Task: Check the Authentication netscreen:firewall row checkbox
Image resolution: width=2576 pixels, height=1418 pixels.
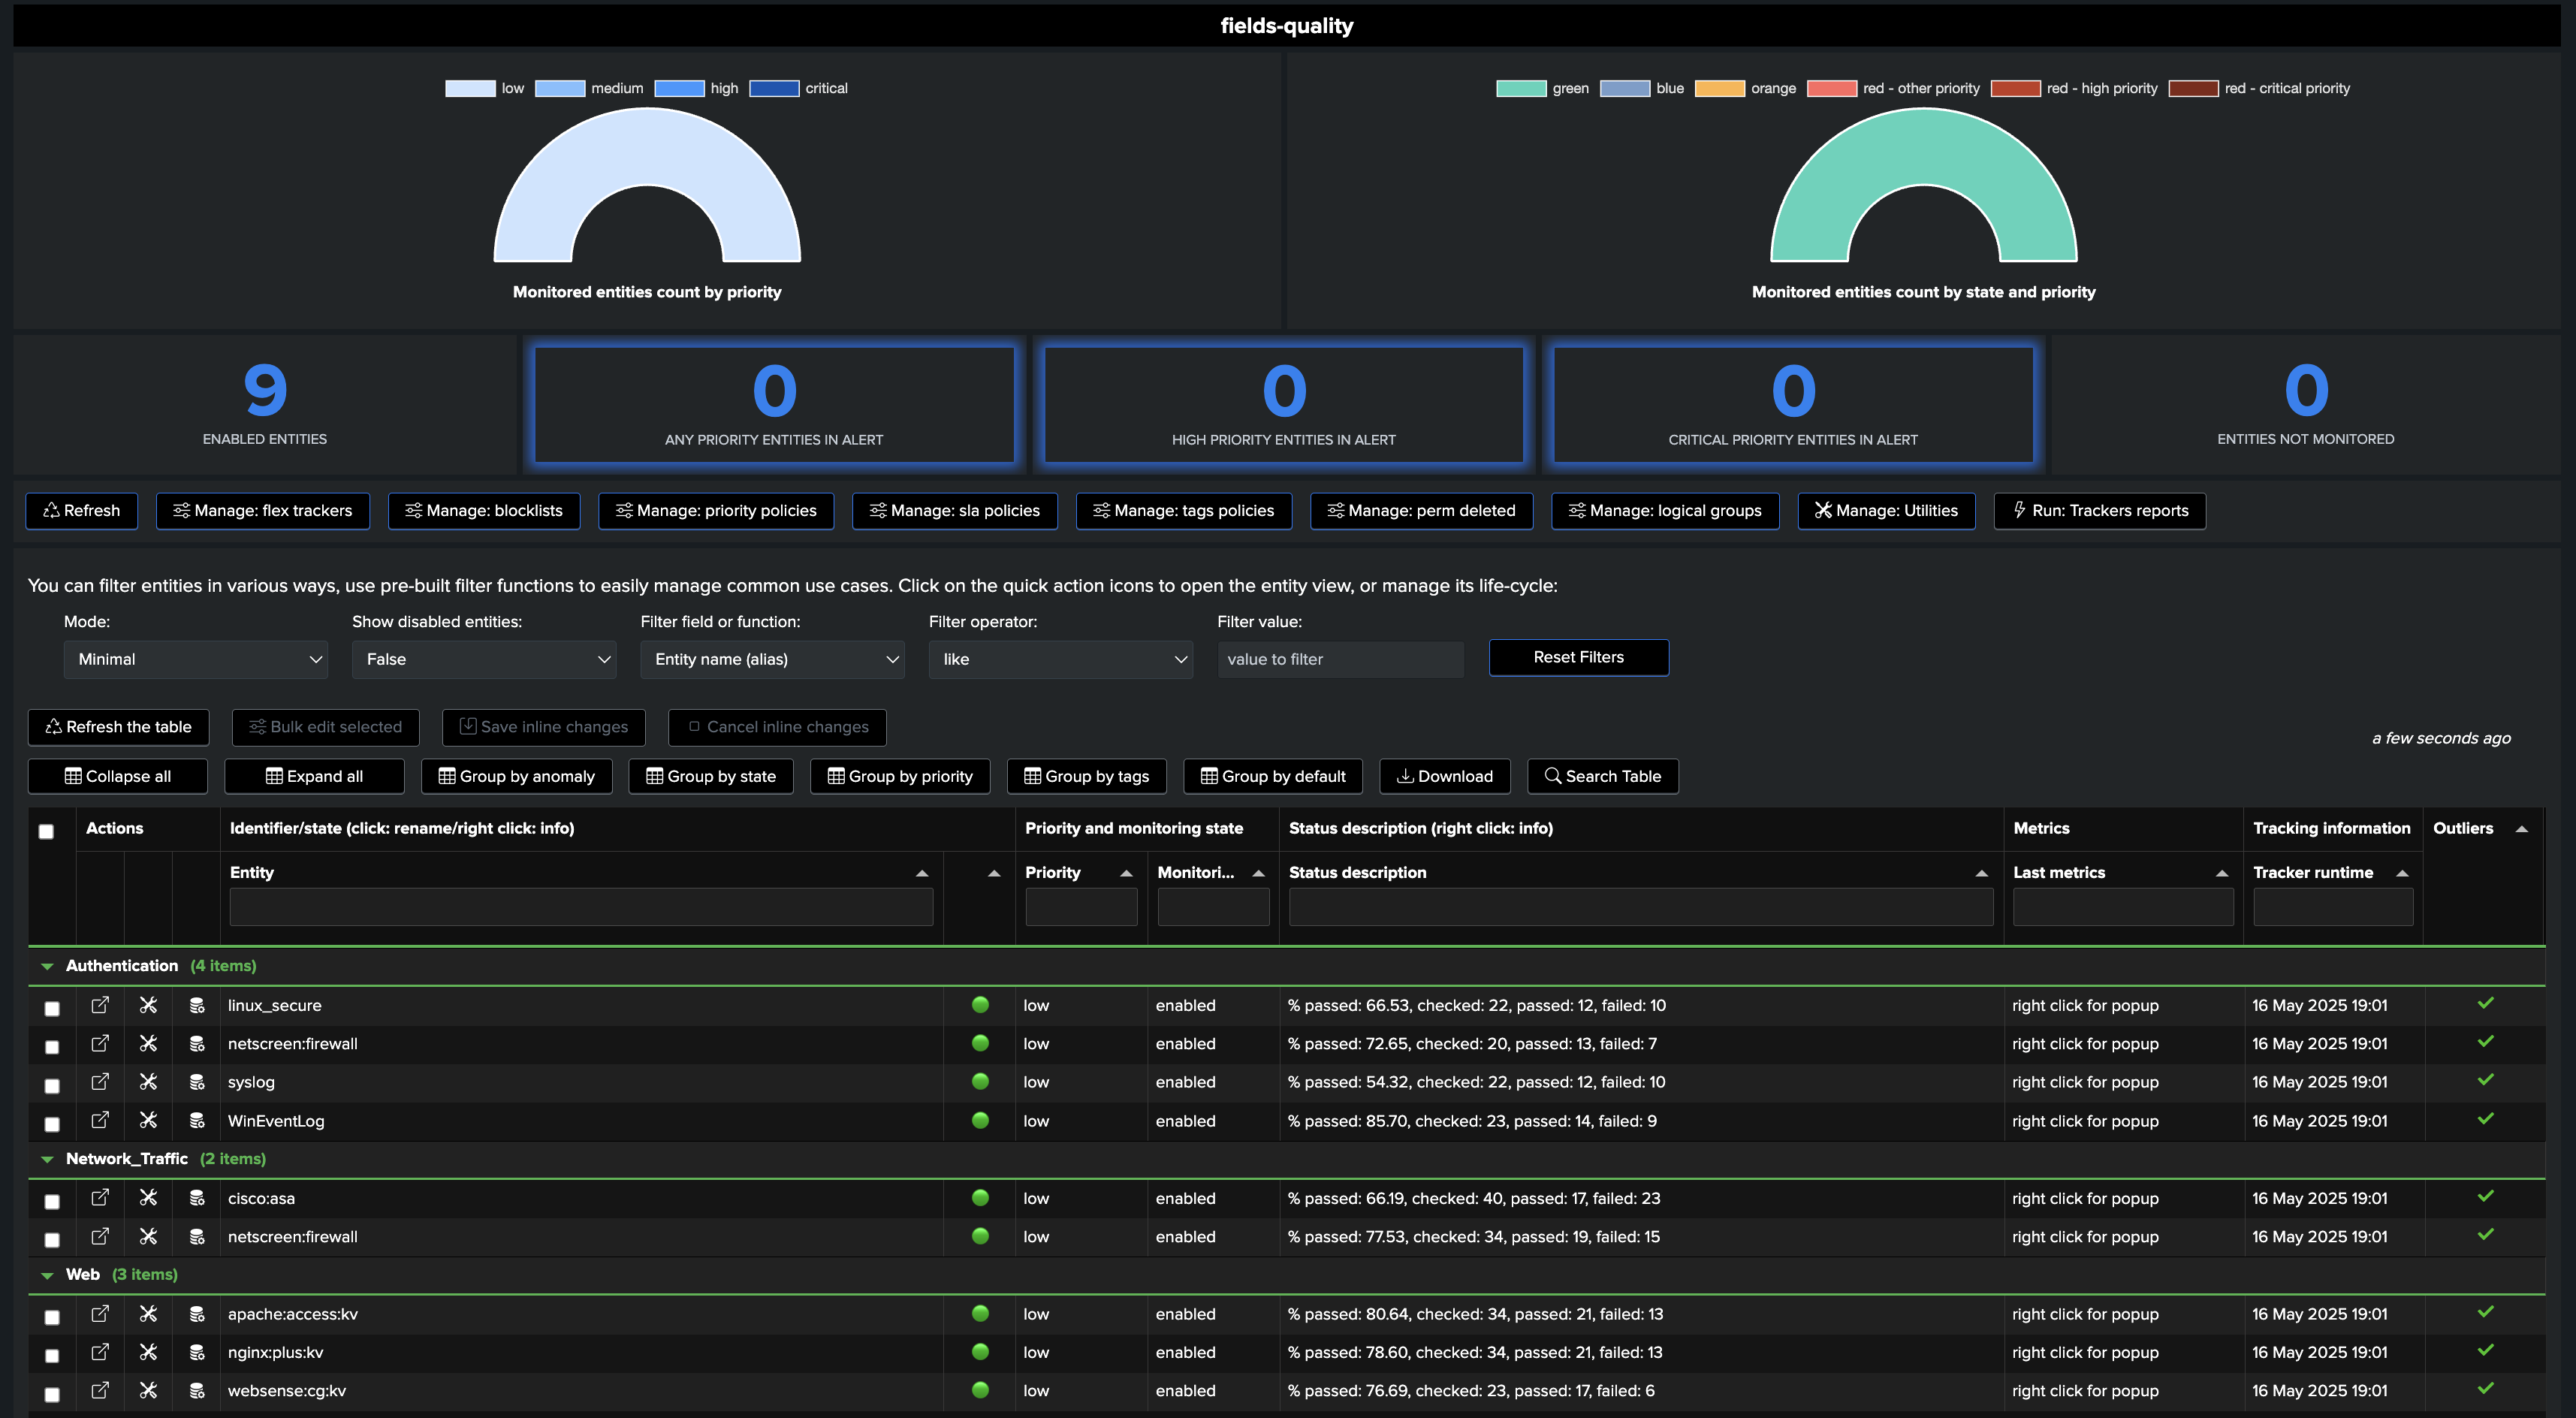Action: (52, 1047)
